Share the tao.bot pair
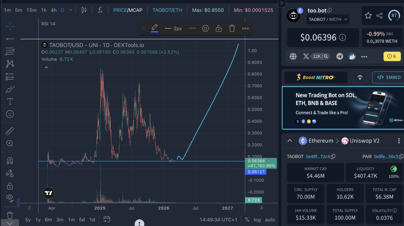 [x=379, y=15]
